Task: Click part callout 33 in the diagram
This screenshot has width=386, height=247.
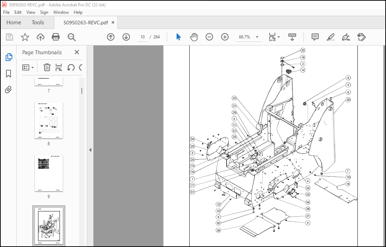Action: click(303, 50)
